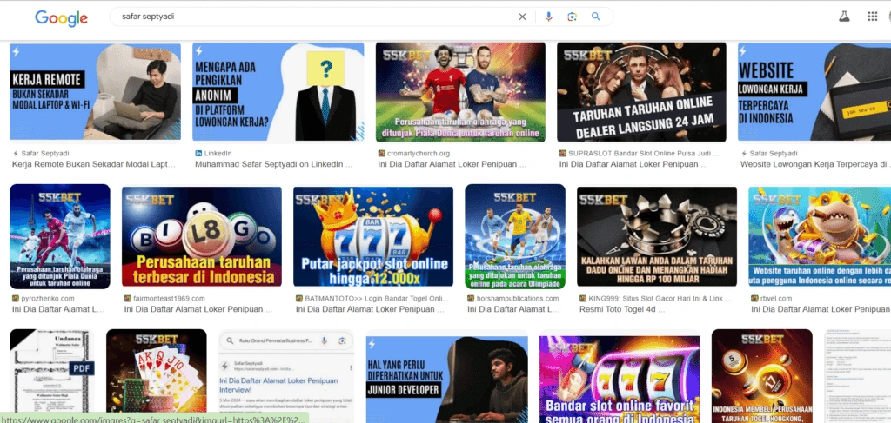Open the Google apps grid
The image size is (891, 423).
(x=872, y=17)
